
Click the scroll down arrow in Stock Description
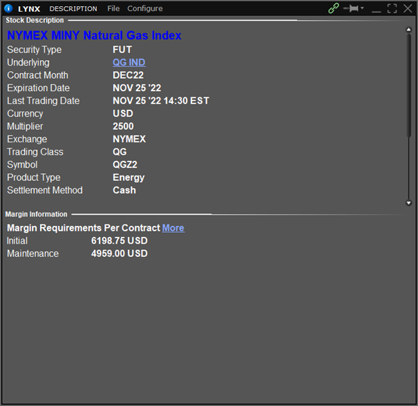point(408,203)
